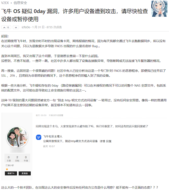169x195 pixels.
Task: Open the 信息安全 node link
Action: pyautogui.click(x=20, y=3)
